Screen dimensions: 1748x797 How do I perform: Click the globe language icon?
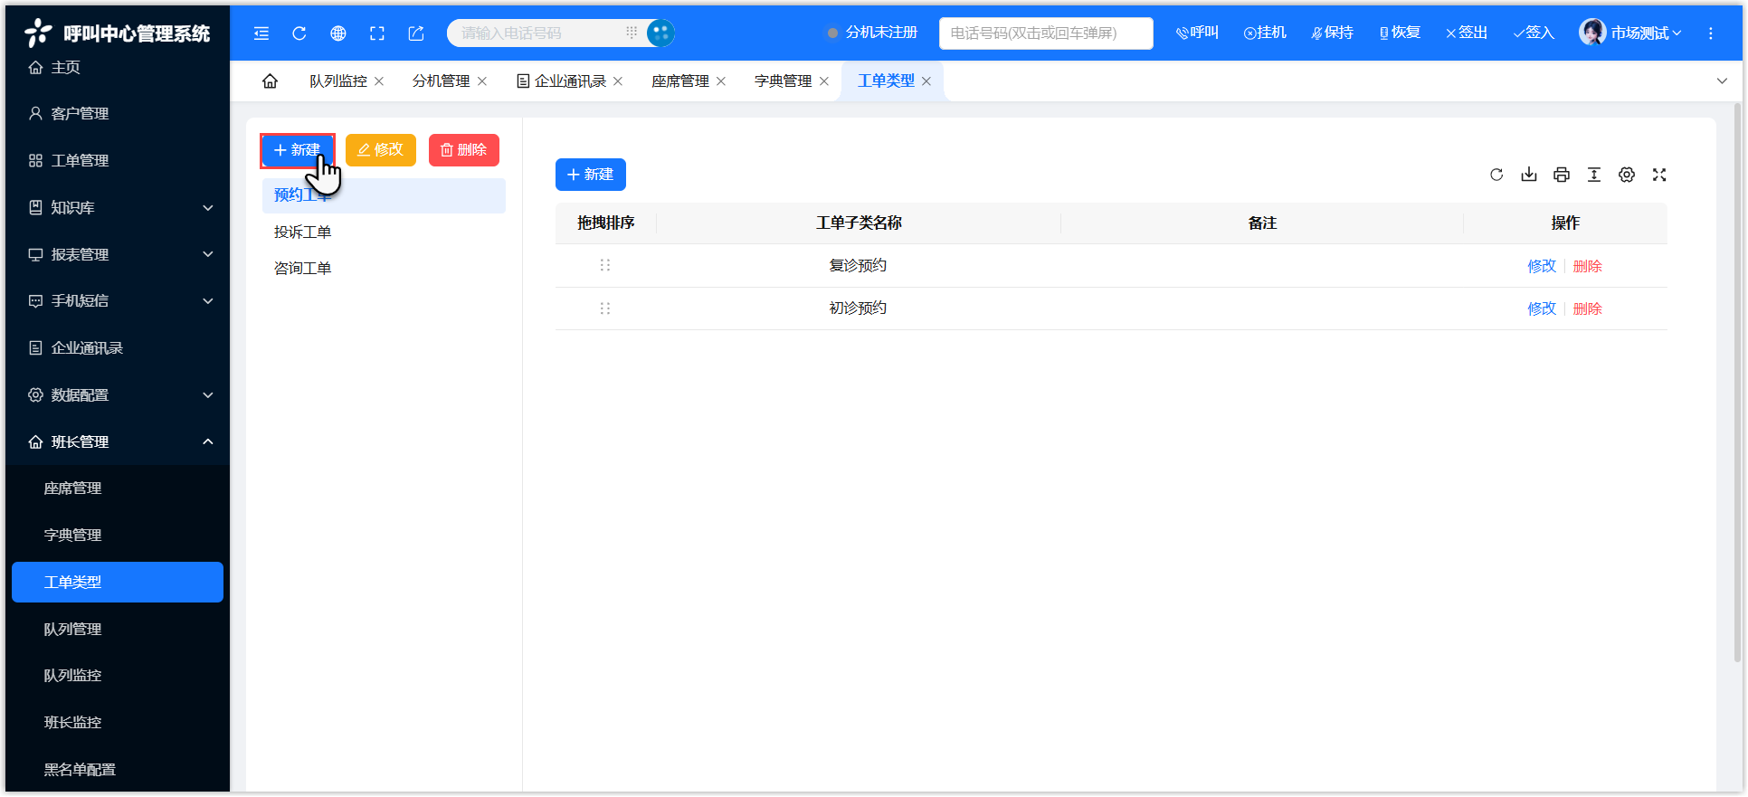[338, 33]
